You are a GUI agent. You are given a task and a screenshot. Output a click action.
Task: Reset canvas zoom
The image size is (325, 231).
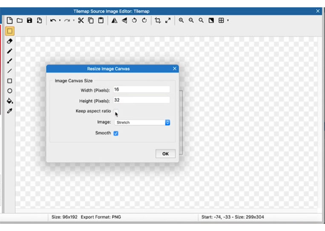click(201, 20)
